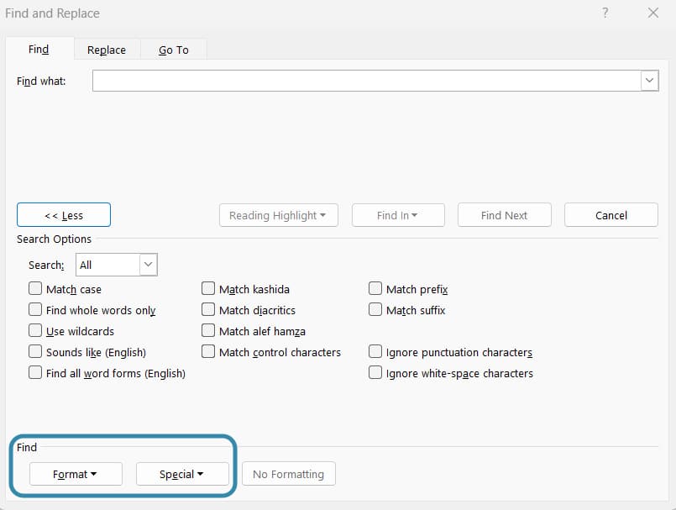Turn on Ignore punctuation characters
Screen dimensions: 676x510
pos(375,352)
